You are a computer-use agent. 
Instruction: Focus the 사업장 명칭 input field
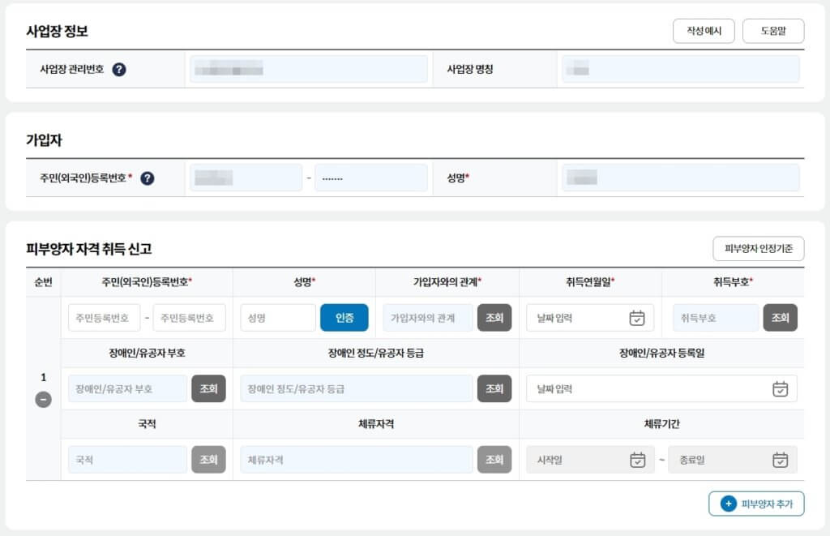(681, 70)
